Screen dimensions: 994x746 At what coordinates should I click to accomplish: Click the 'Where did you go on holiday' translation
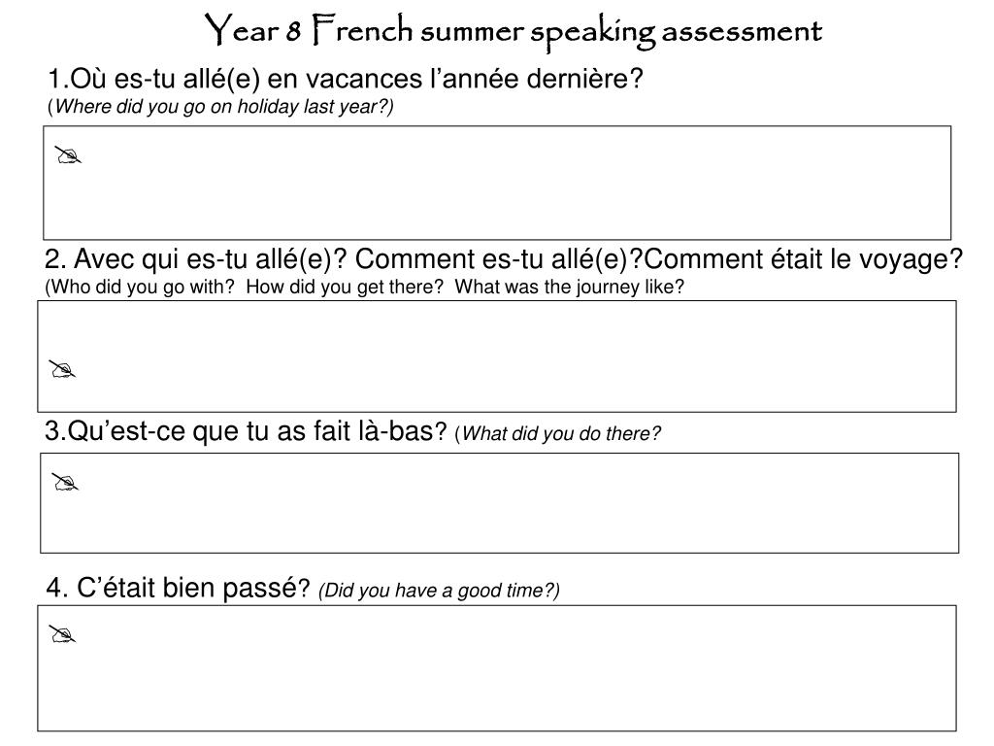pos(220,107)
